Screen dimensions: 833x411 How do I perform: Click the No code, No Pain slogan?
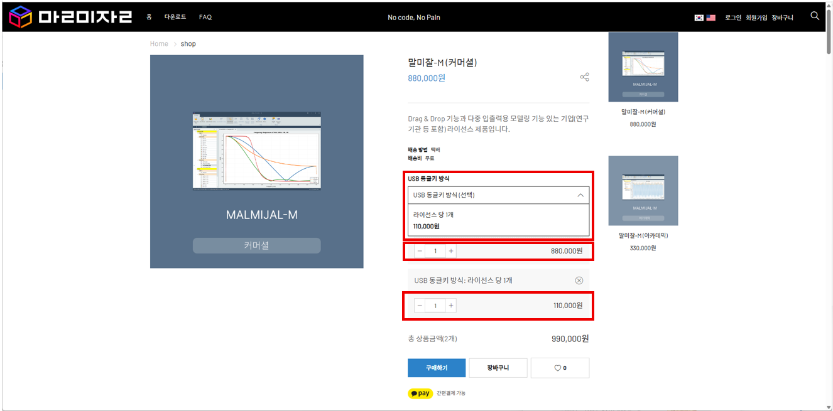(414, 18)
